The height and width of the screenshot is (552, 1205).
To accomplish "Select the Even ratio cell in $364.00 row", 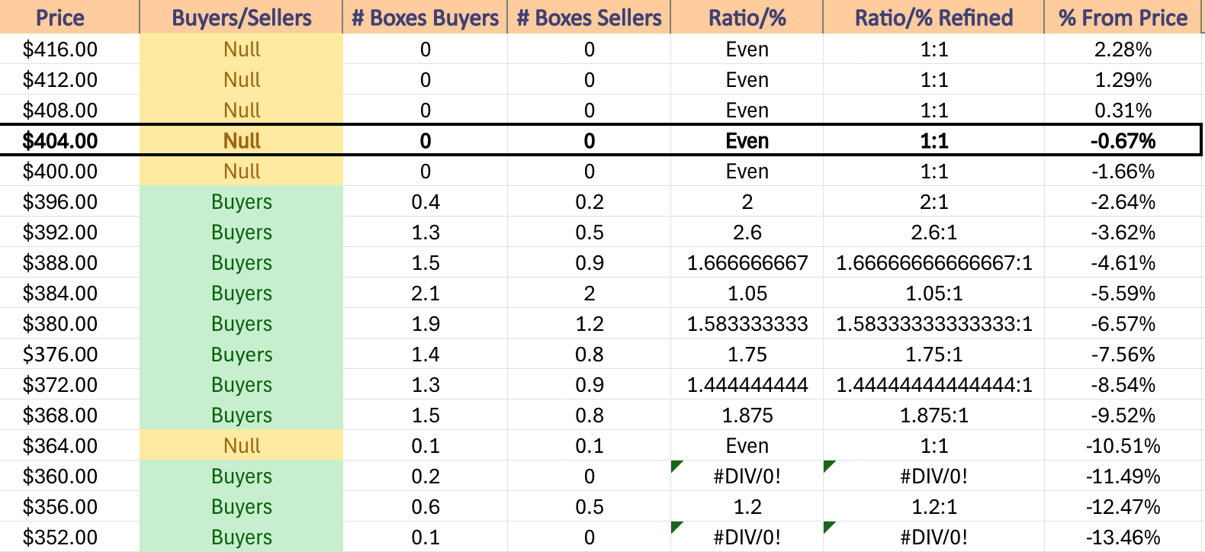I will [747, 446].
